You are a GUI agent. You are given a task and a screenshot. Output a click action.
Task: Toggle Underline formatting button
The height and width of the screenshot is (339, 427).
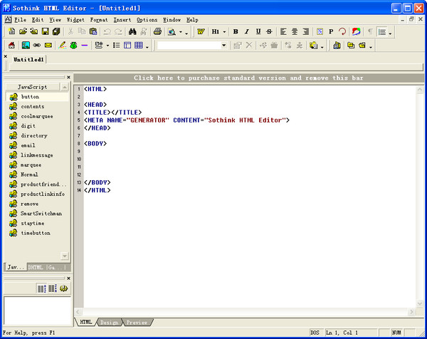[258, 32]
